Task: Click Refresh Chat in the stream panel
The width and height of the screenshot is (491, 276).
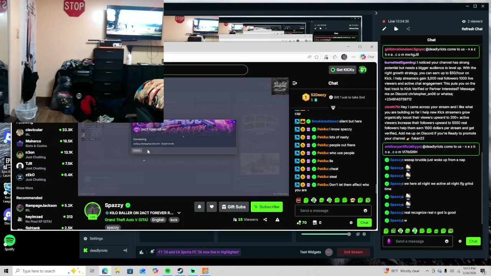Action: pos(472,29)
